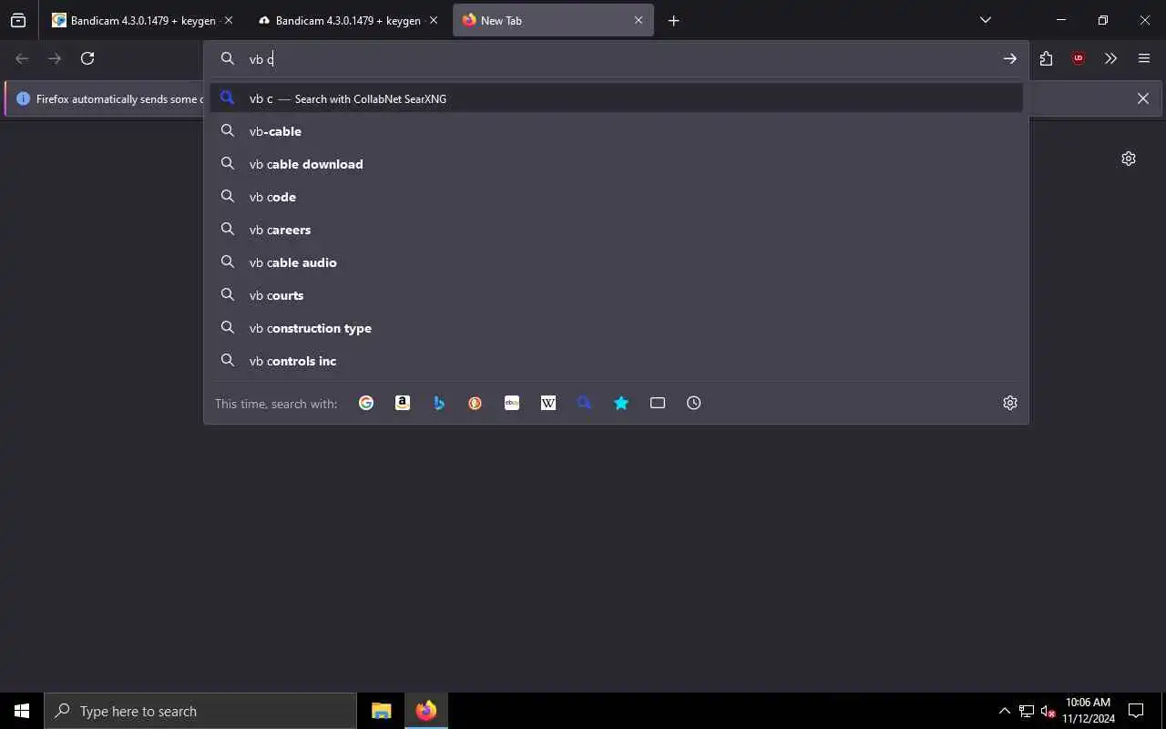Show more tools overflow chevrons

[x=1110, y=58]
